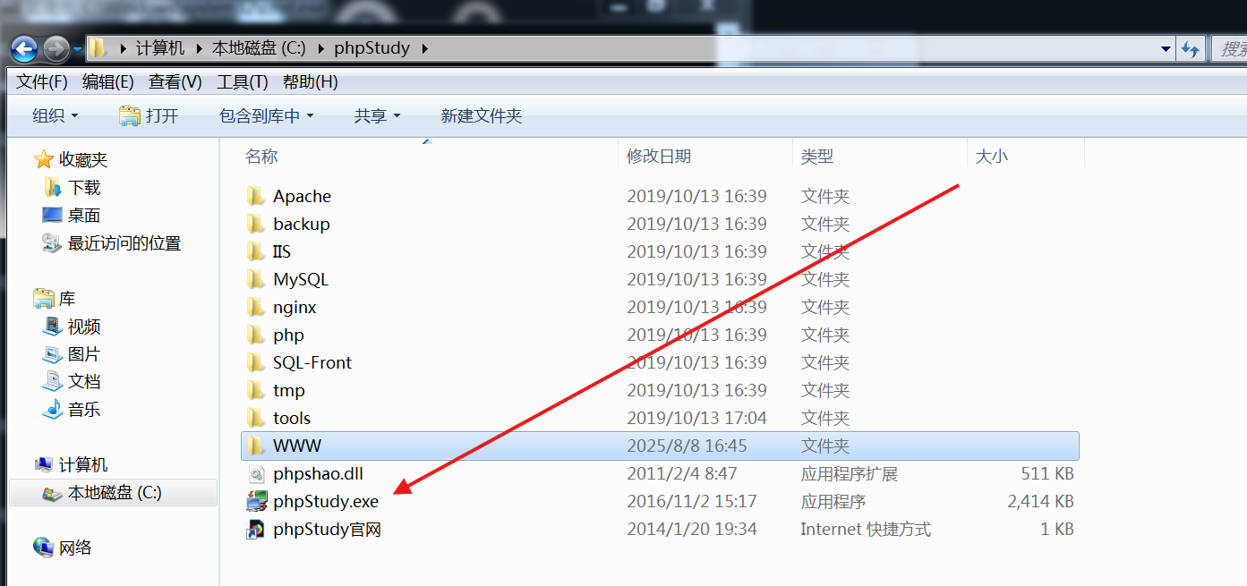
Task: Select the nginx folder icon
Action: click(257, 307)
